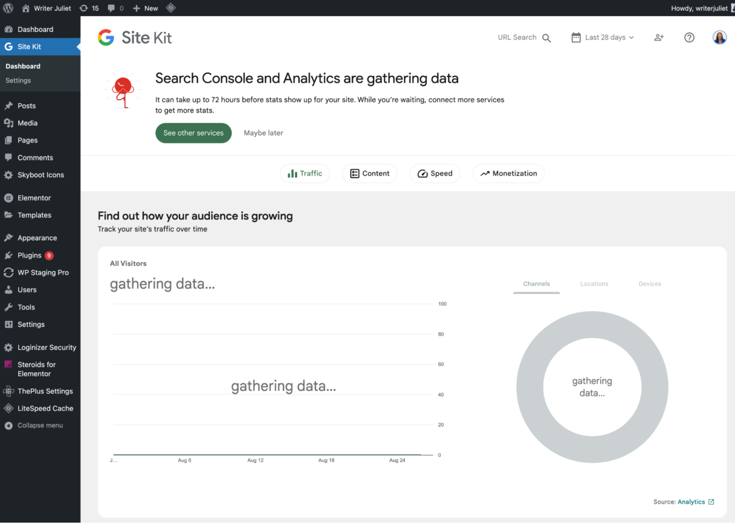Open Site Kit Dashboard submenu item

pos(23,66)
